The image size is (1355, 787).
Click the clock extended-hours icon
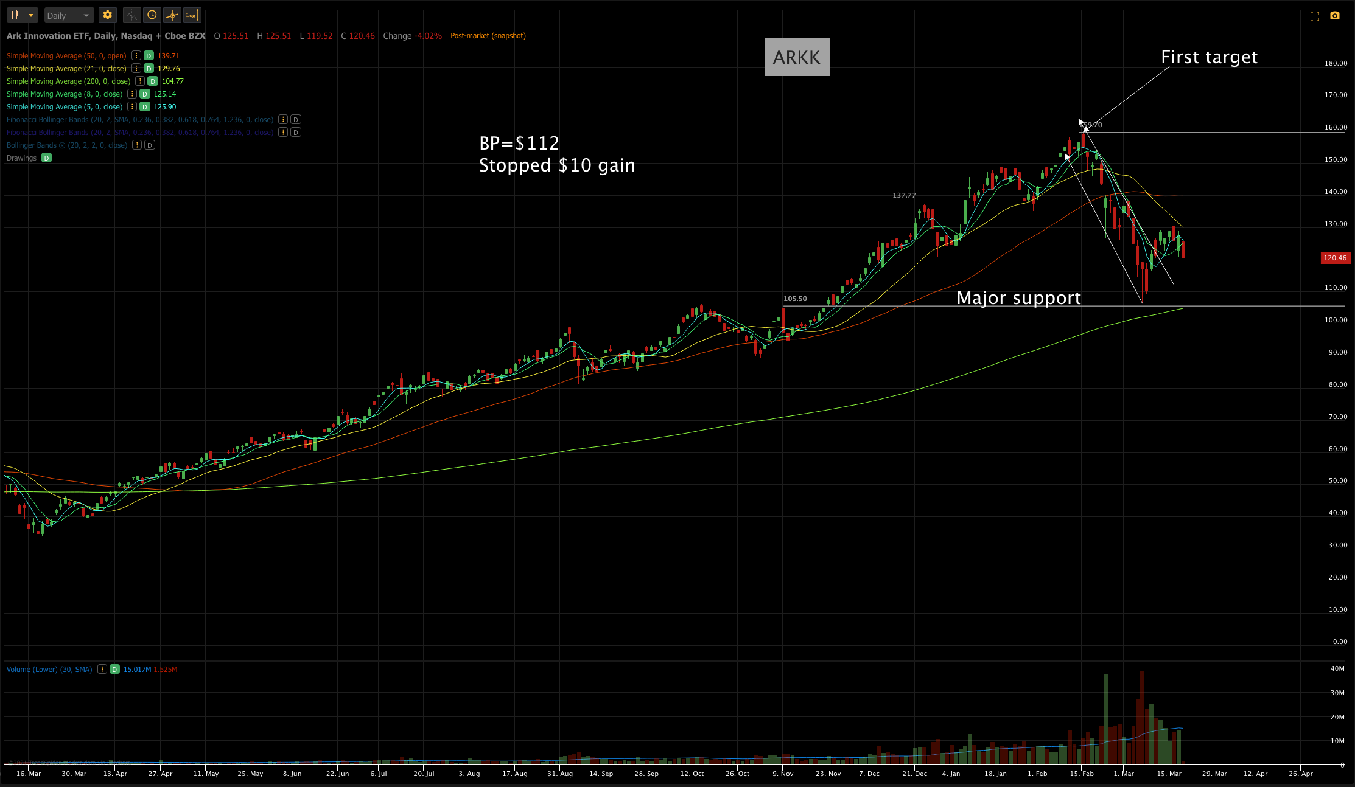(152, 15)
